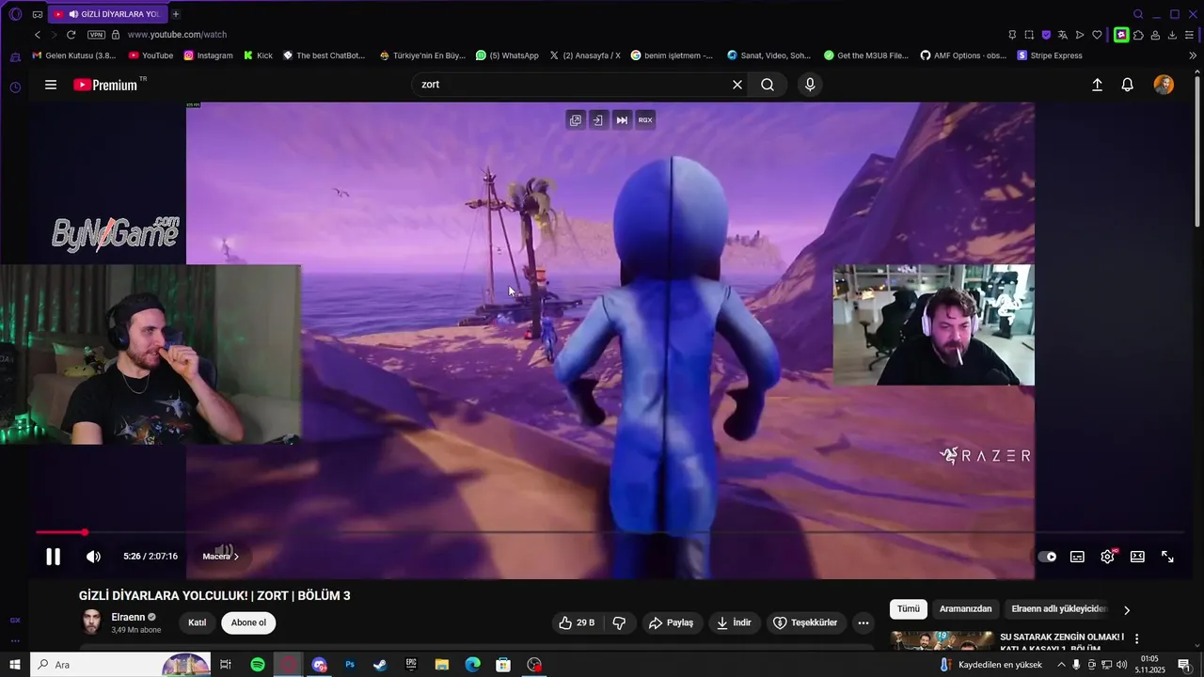Image resolution: width=1204 pixels, height=677 pixels.
Task: Open Photoshop from the taskbar
Action: [x=350, y=665]
